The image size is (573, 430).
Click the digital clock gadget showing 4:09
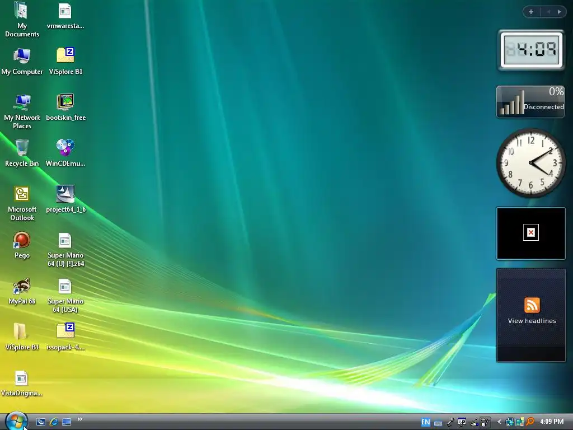pos(532,50)
